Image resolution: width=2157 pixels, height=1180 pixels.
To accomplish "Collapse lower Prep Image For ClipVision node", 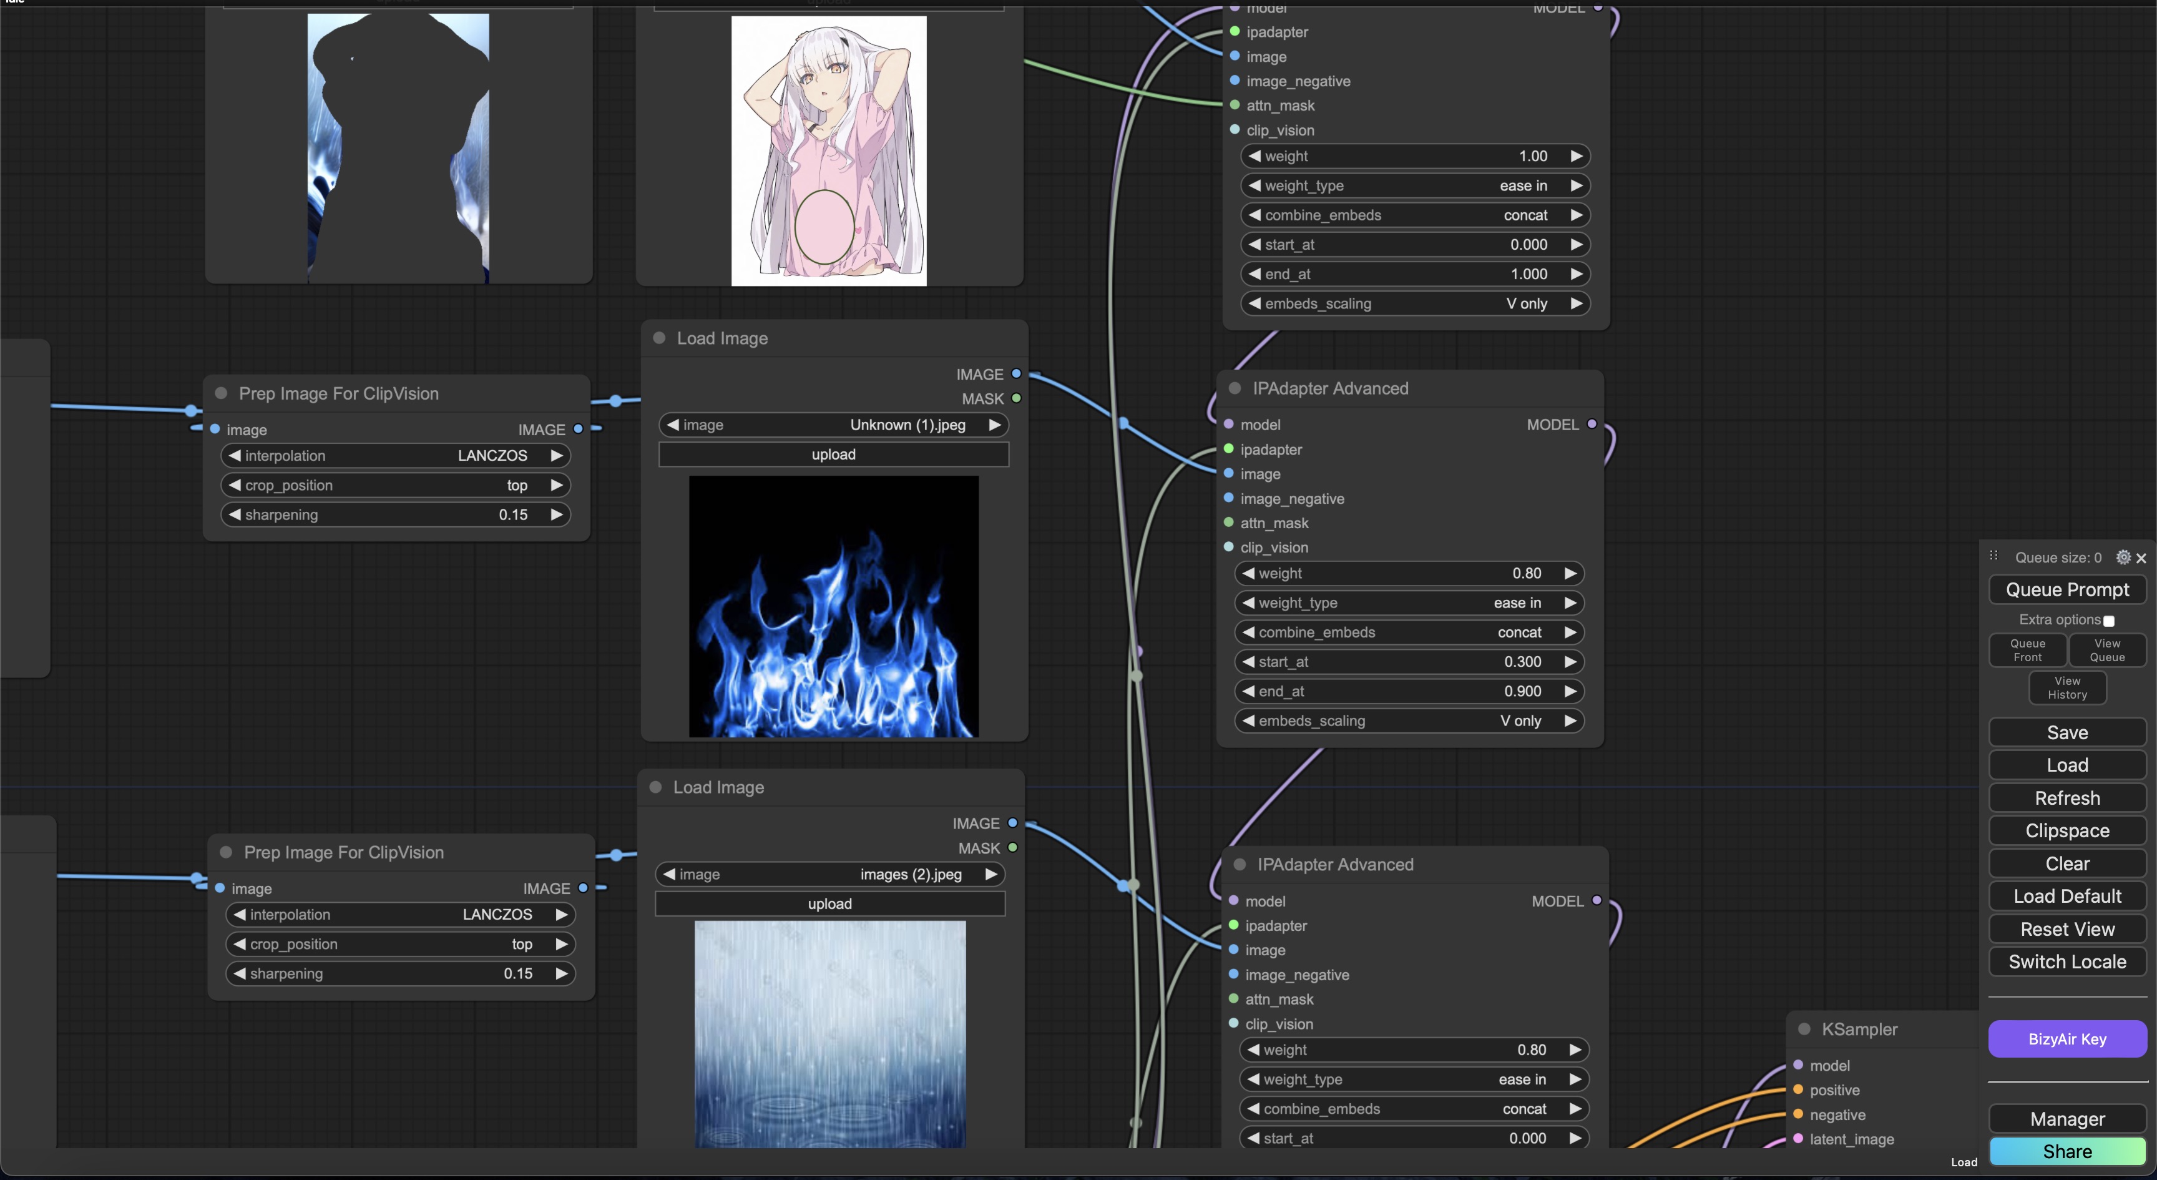I will (x=226, y=852).
